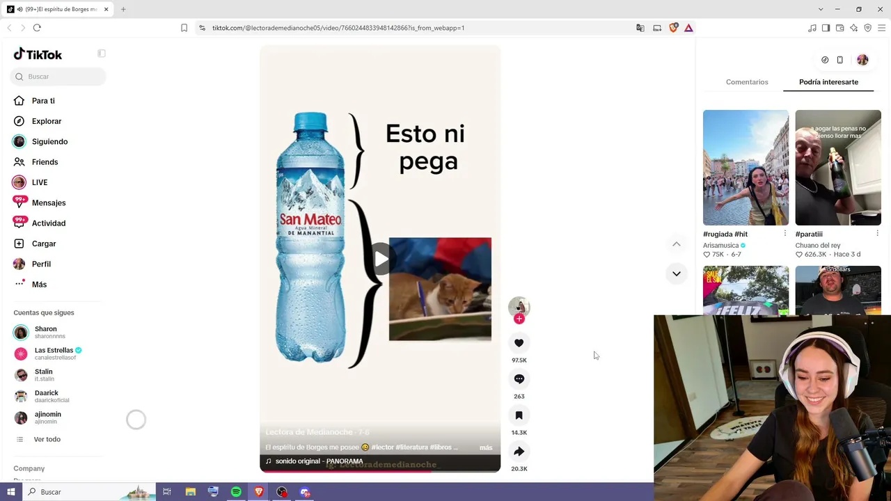Open a new browser tab
Viewport: 891px width, 501px height.
(123, 9)
